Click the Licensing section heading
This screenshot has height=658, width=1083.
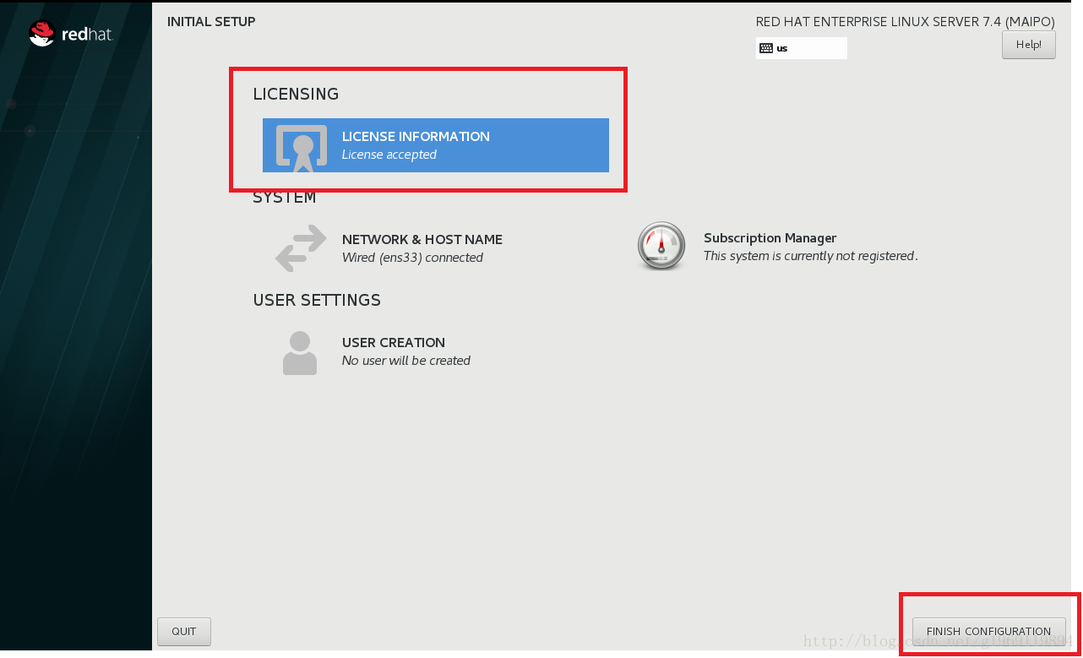pos(296,94)
